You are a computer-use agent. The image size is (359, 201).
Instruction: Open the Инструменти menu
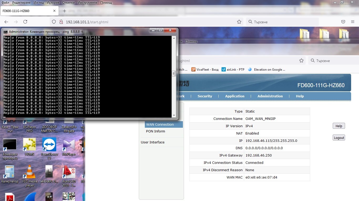click(x=88, y=3)
